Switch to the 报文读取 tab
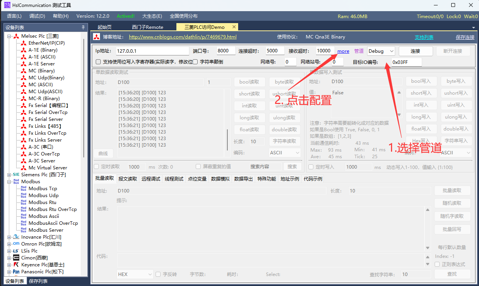Viewport: 479px width, 286px height. click(127, 179)
